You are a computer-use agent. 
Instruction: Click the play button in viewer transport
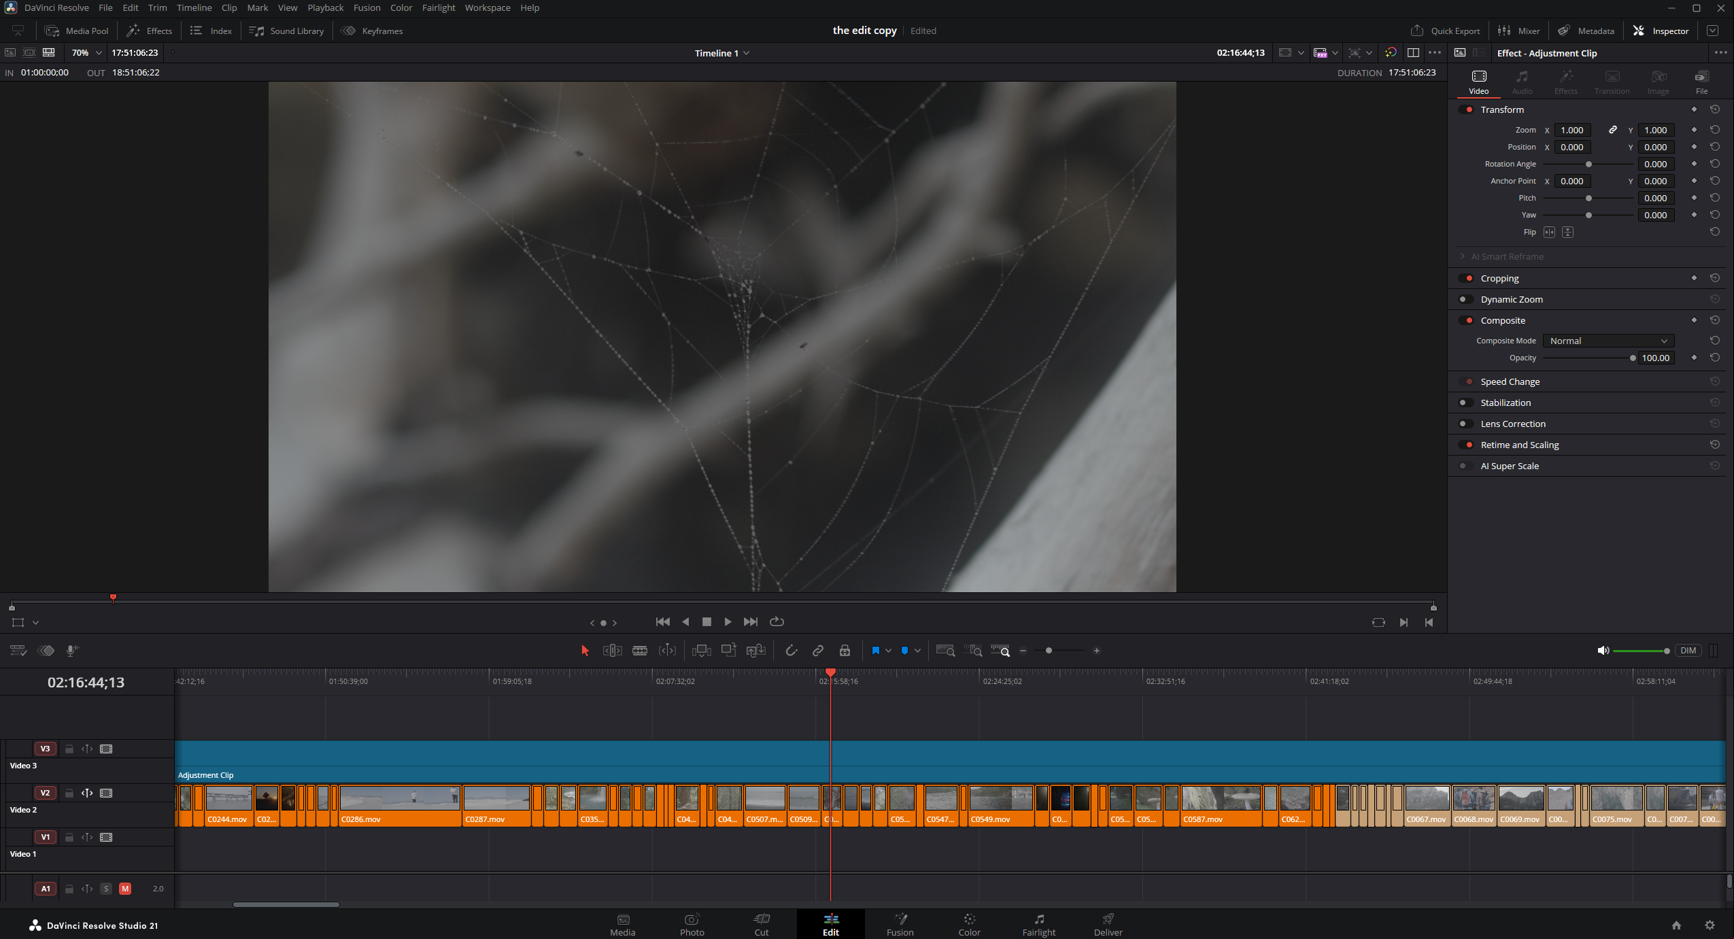728,621
